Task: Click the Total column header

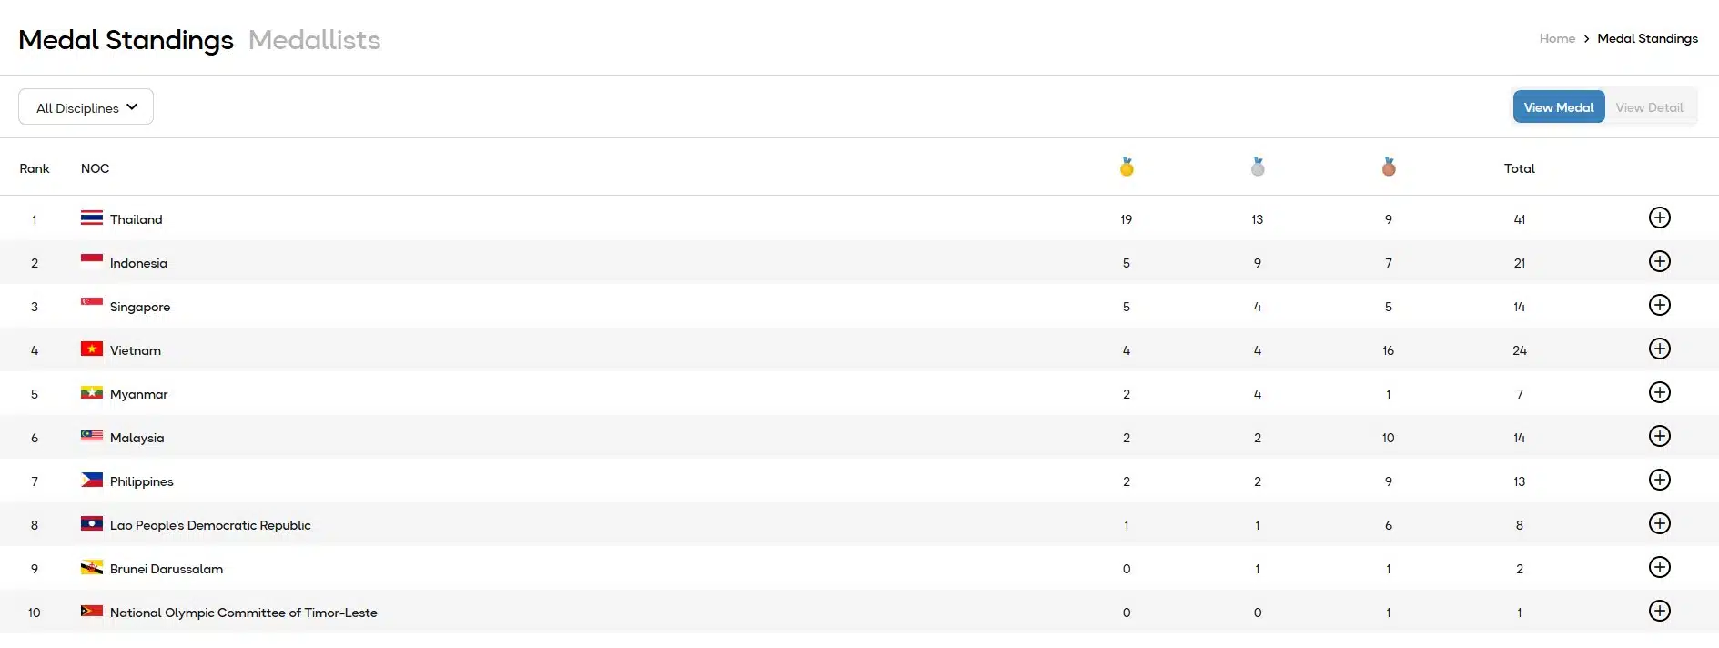Action: (1519, 168)
